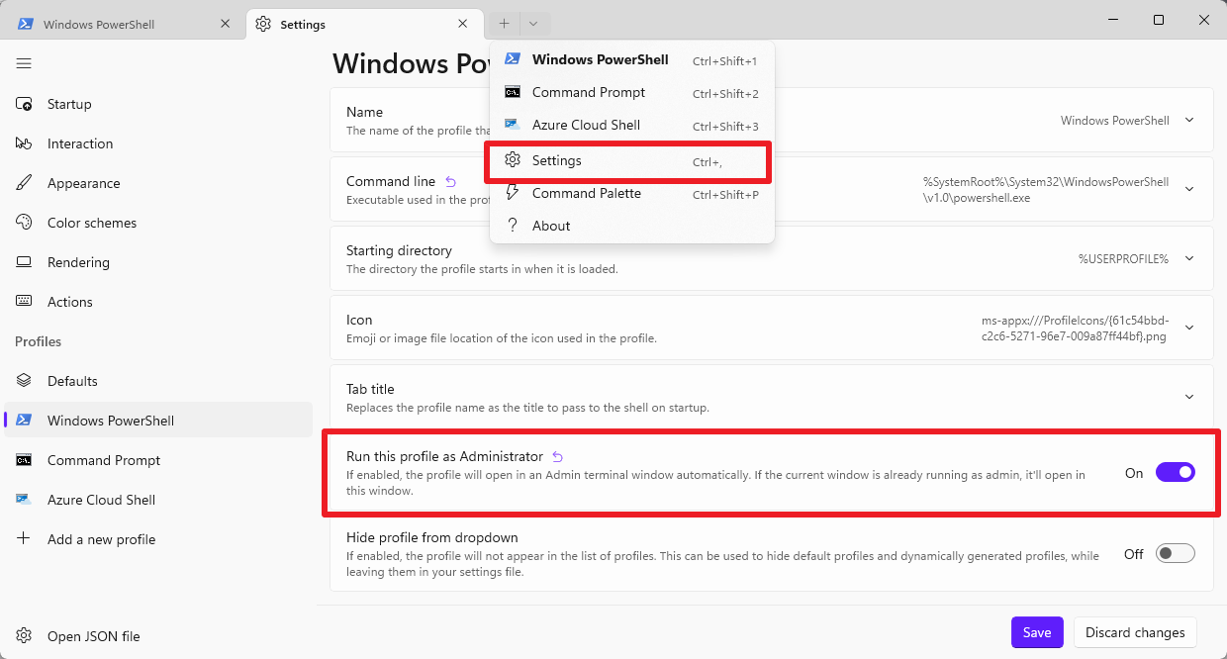
Task: Open the Azure Cloud Shell profile settings
Action: 102,500
